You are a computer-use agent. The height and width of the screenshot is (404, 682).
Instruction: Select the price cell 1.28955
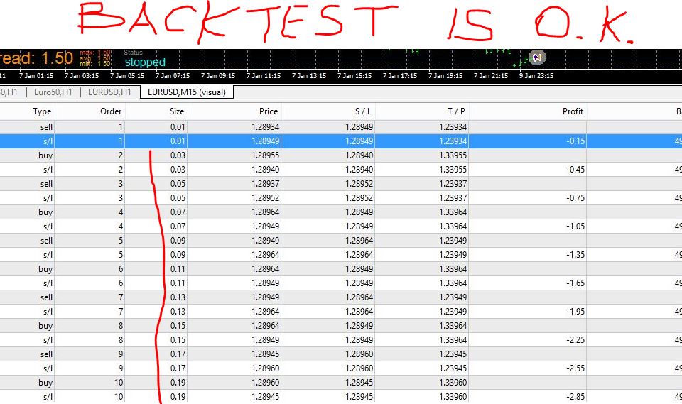click(x=265, y=155)
